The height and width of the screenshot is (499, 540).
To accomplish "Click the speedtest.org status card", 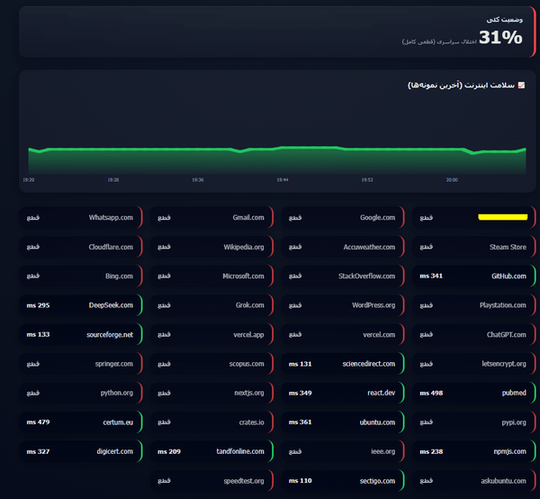I will click(x=211, y=481).
